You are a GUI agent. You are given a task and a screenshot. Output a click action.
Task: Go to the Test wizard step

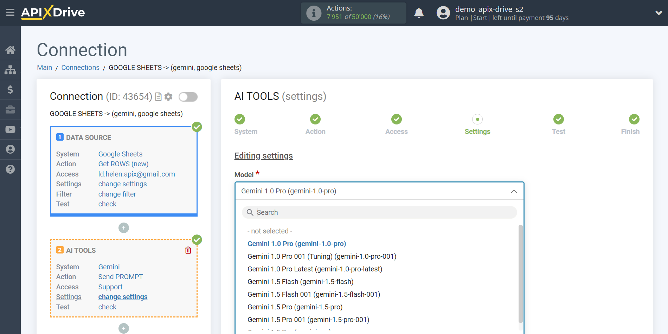click(559, 119)
